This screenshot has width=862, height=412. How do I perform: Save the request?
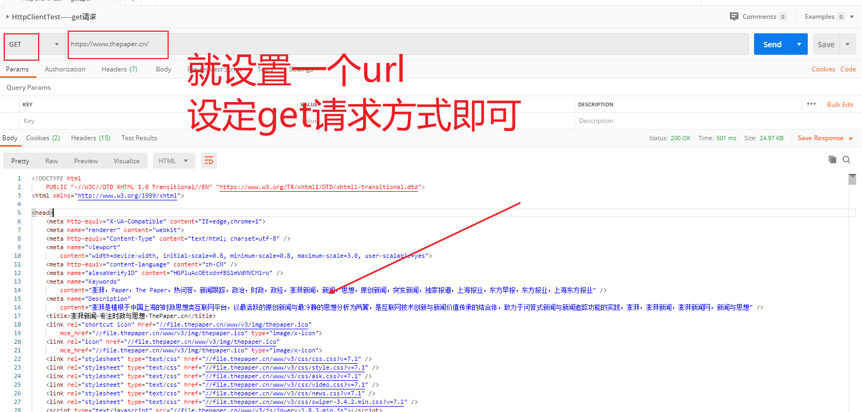[826, 45]
